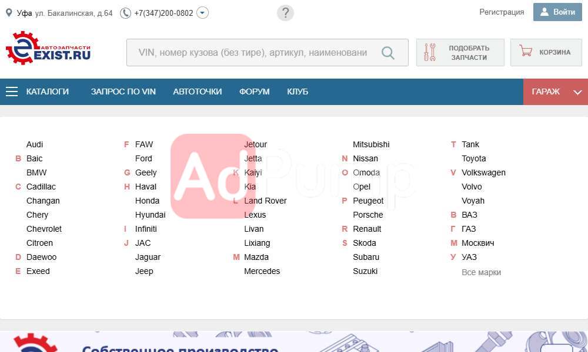The height and width of the screenshot is (352, 588).
Task: Select the FAW brand
Action: coord(144,144)
